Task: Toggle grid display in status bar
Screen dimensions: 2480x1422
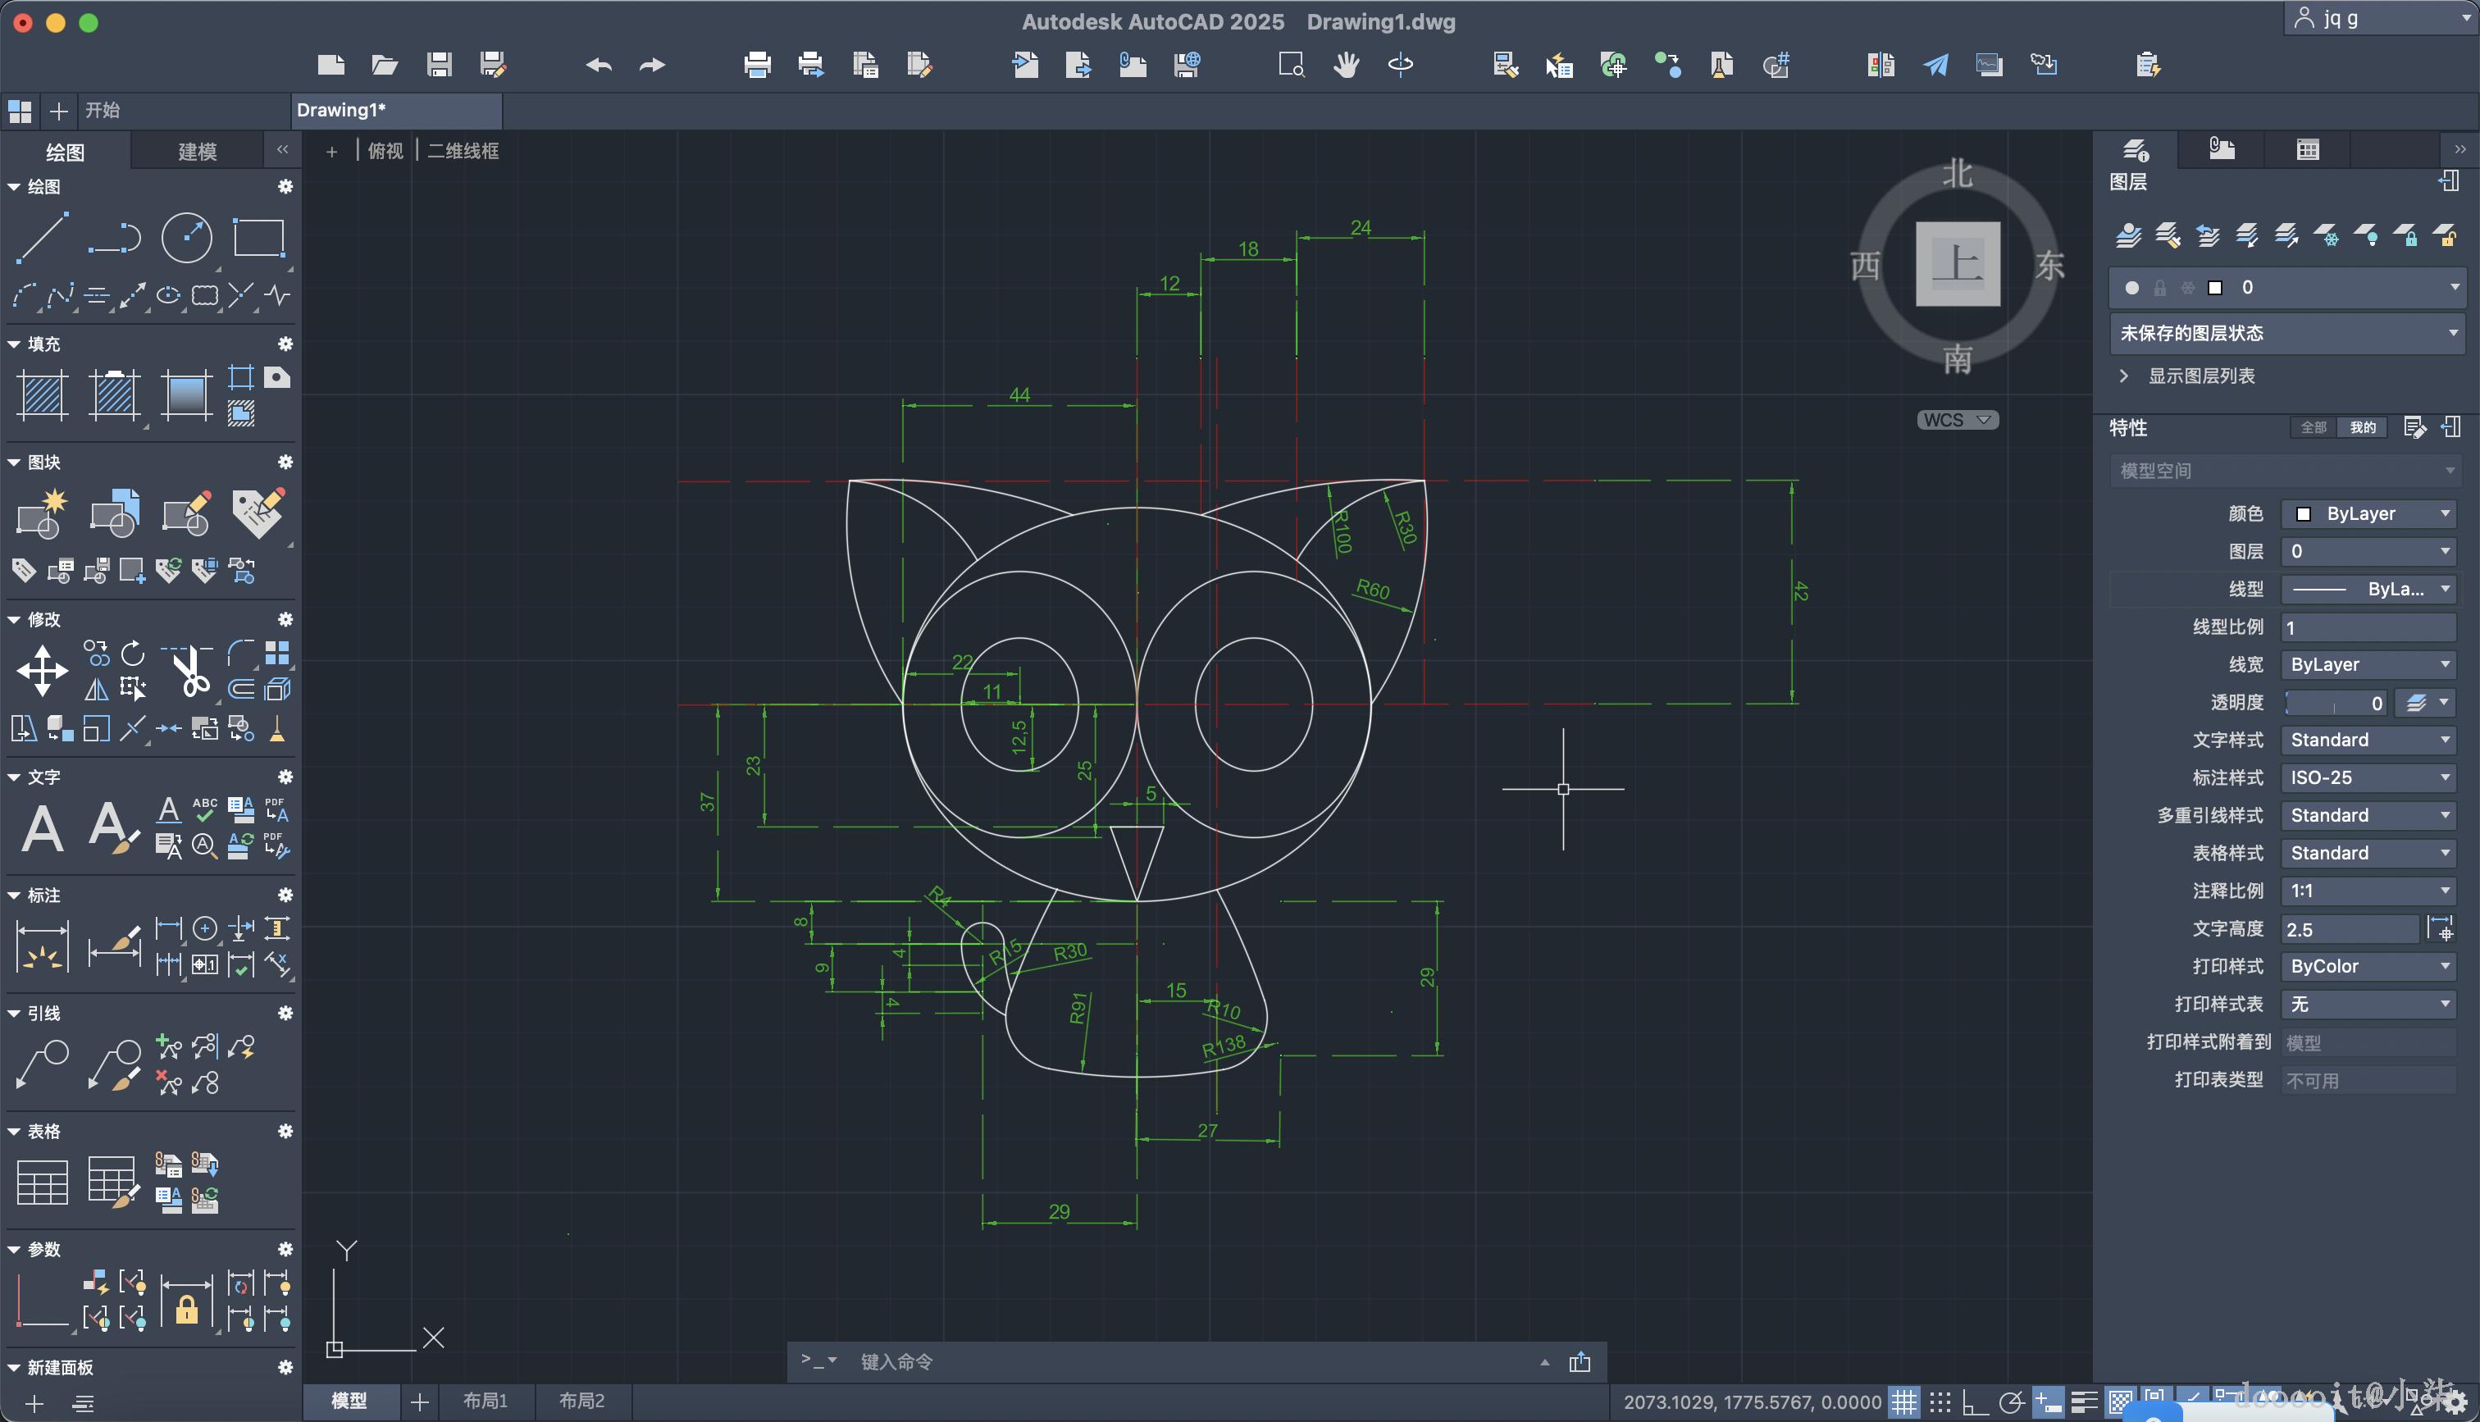Action: (x=1904, y=1402)
